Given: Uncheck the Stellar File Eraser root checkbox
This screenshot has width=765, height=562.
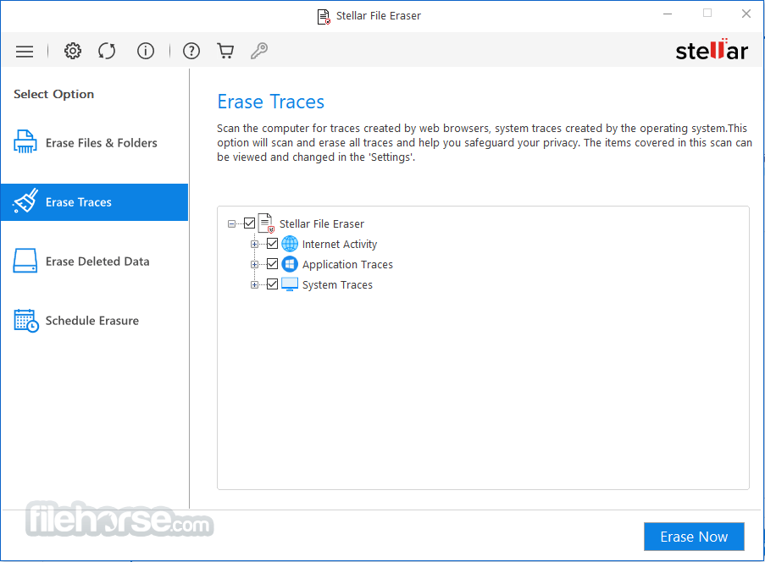Looking at the screenshot, I should click(249, 223).
